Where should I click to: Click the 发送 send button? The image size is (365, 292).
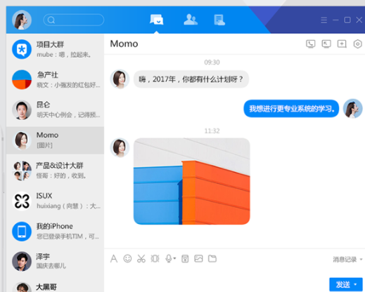pyautogui.click(x=342, y=284)
